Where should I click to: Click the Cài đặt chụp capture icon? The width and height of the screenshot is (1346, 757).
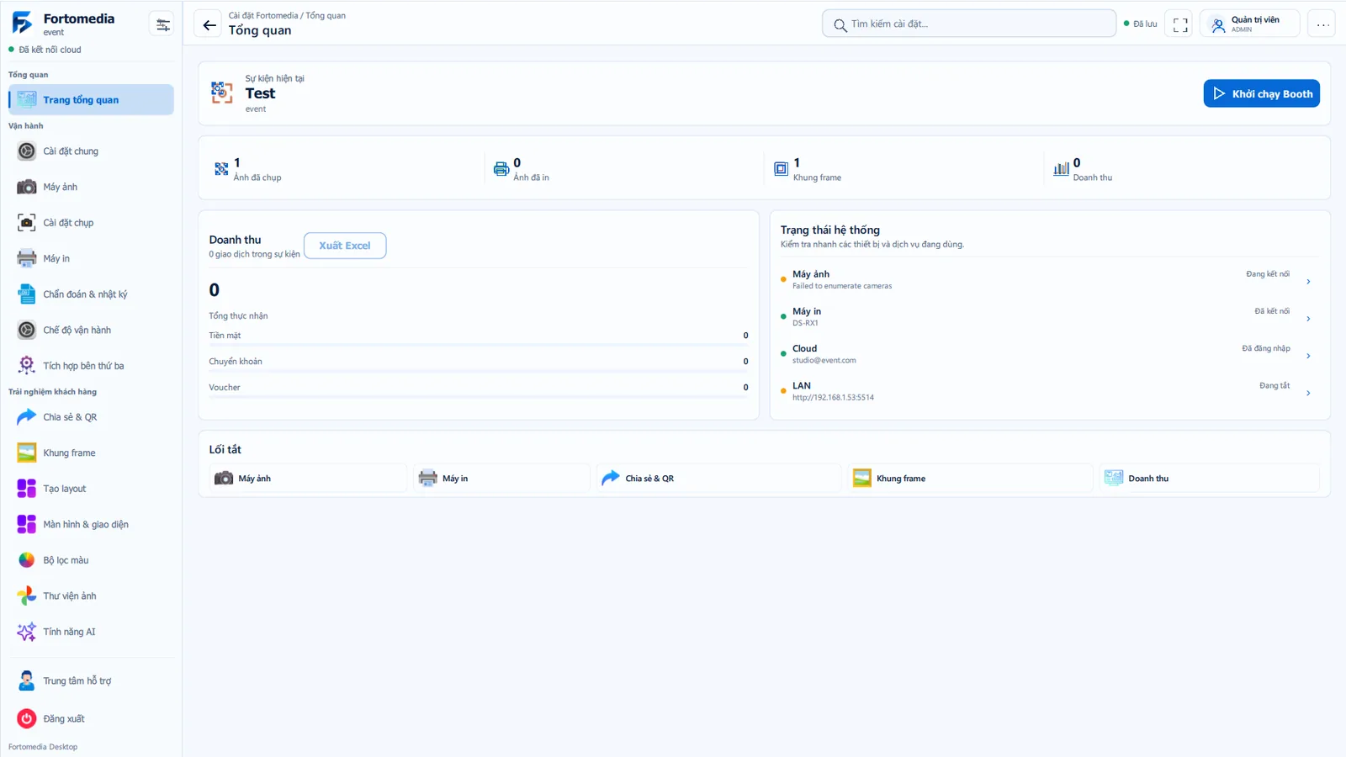(27, 223)
